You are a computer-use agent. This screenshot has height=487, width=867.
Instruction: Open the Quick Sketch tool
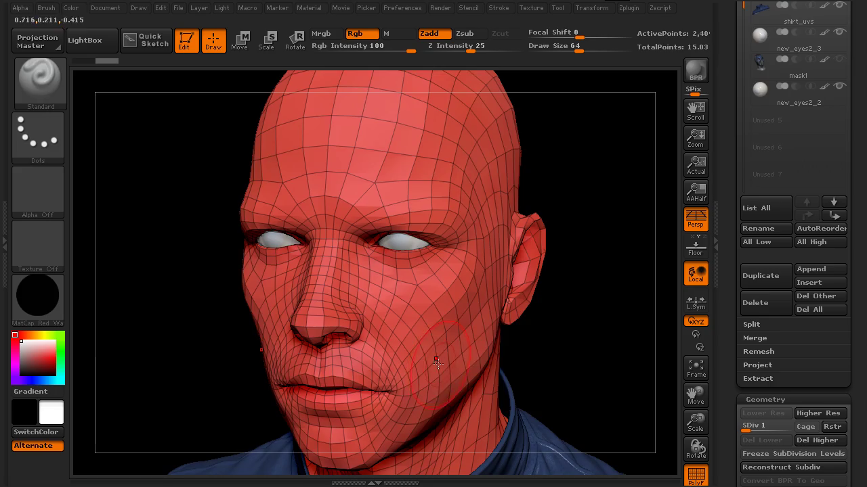pyautogui.click(x=146, y=40)
